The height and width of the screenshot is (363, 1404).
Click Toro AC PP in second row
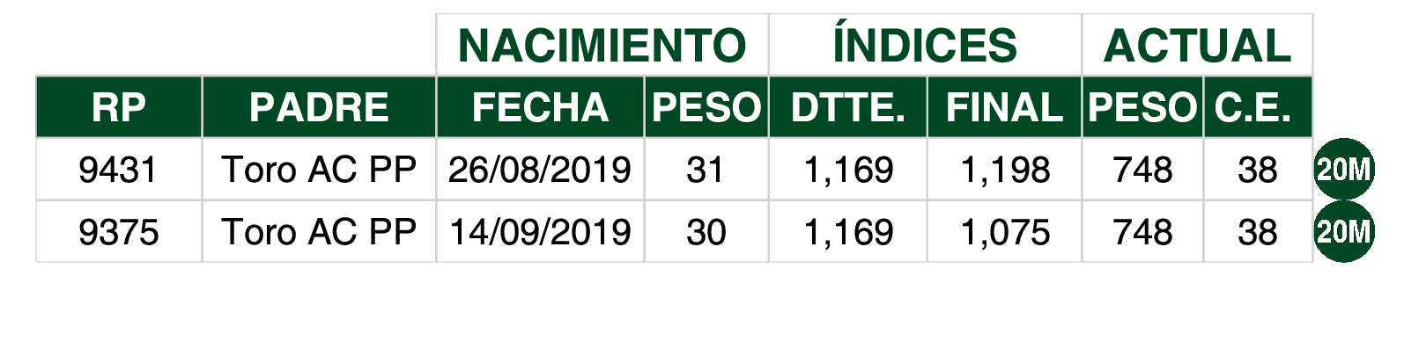[x=319, y=231]
